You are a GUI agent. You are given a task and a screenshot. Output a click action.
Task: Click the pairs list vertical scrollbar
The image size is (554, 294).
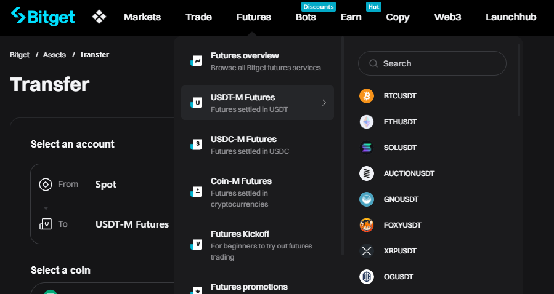pyautogui.click(x=519, y=80)
